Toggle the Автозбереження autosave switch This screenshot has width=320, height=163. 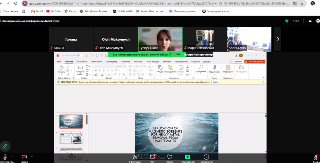(x=80, y=55)
